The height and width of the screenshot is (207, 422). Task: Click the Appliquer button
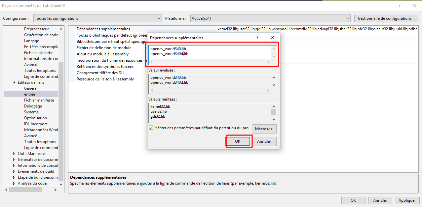pyautogui.click(x=407, y=200)
